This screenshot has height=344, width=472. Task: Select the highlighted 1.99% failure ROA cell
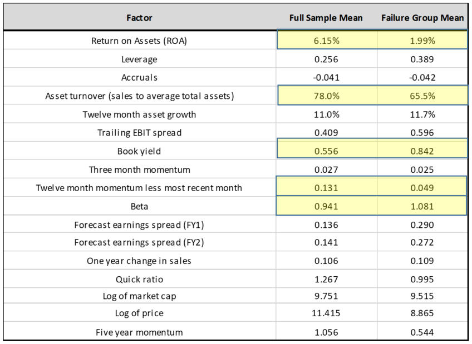click(422, 41)
